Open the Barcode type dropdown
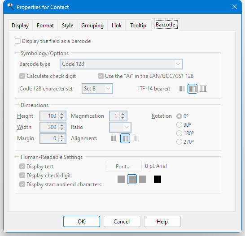 tap(121, 64)
